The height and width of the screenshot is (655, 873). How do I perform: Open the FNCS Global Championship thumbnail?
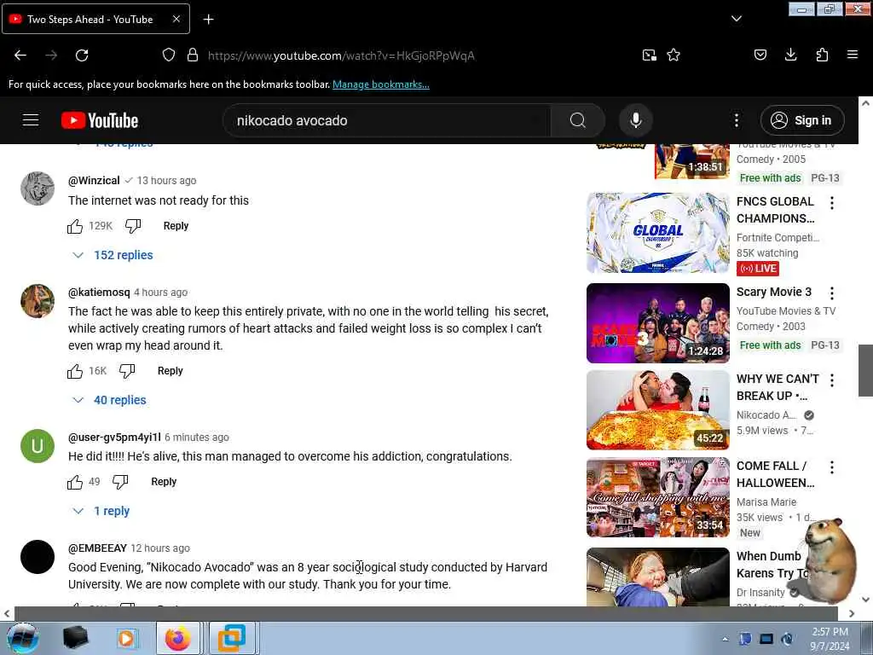click(x=658, y=233)
